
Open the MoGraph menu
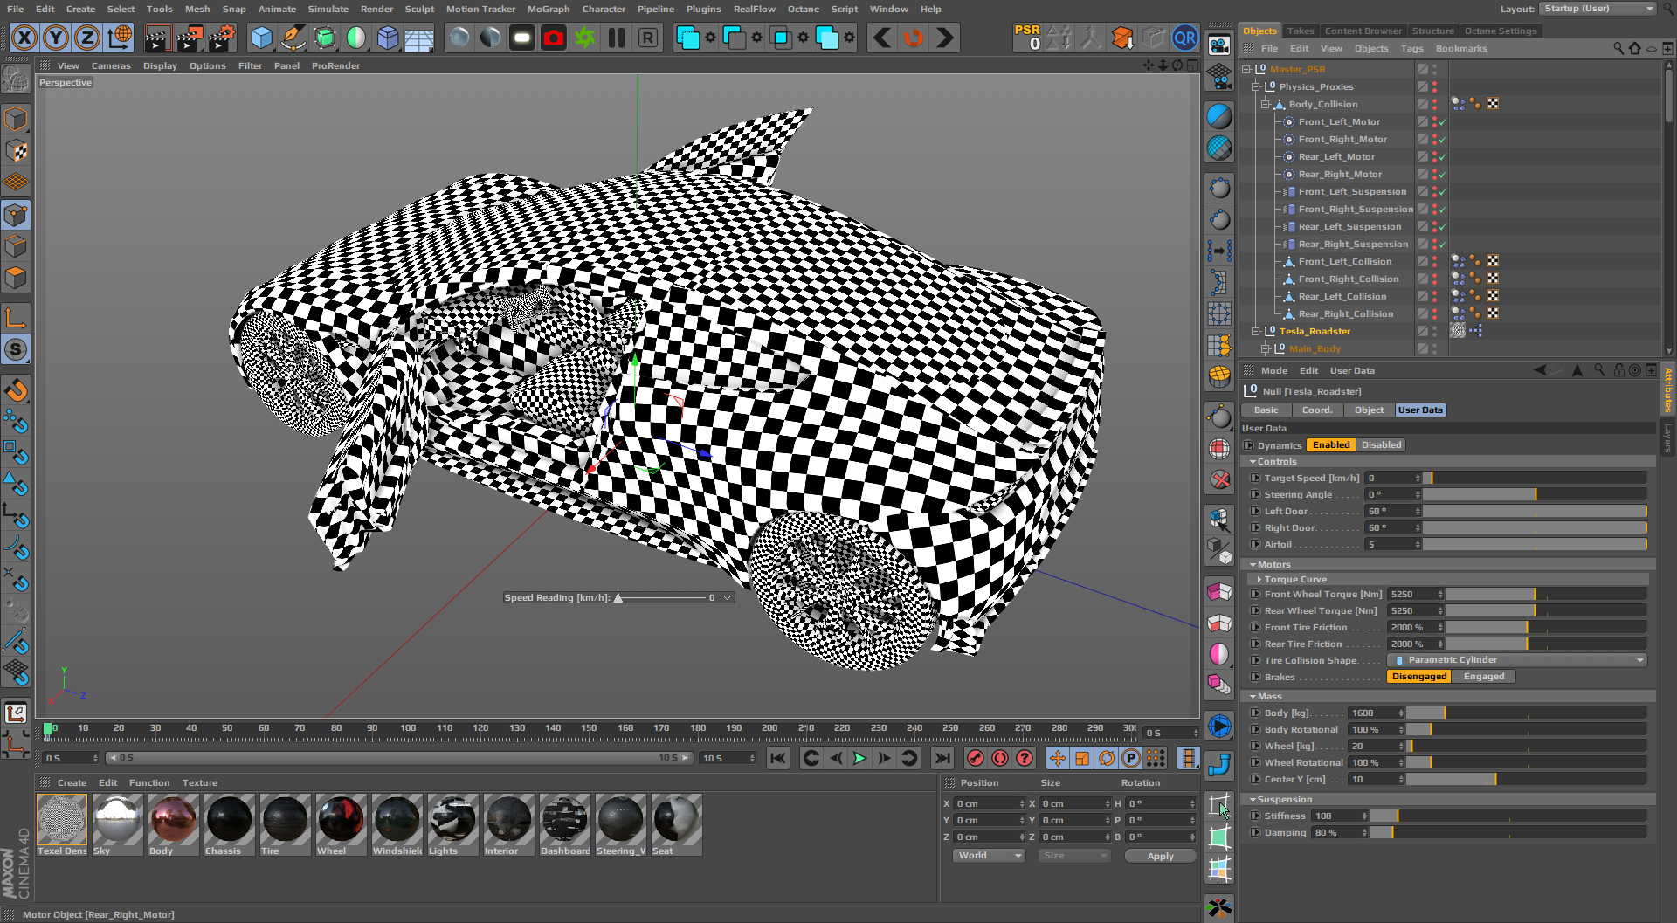(x=548, y=10)
